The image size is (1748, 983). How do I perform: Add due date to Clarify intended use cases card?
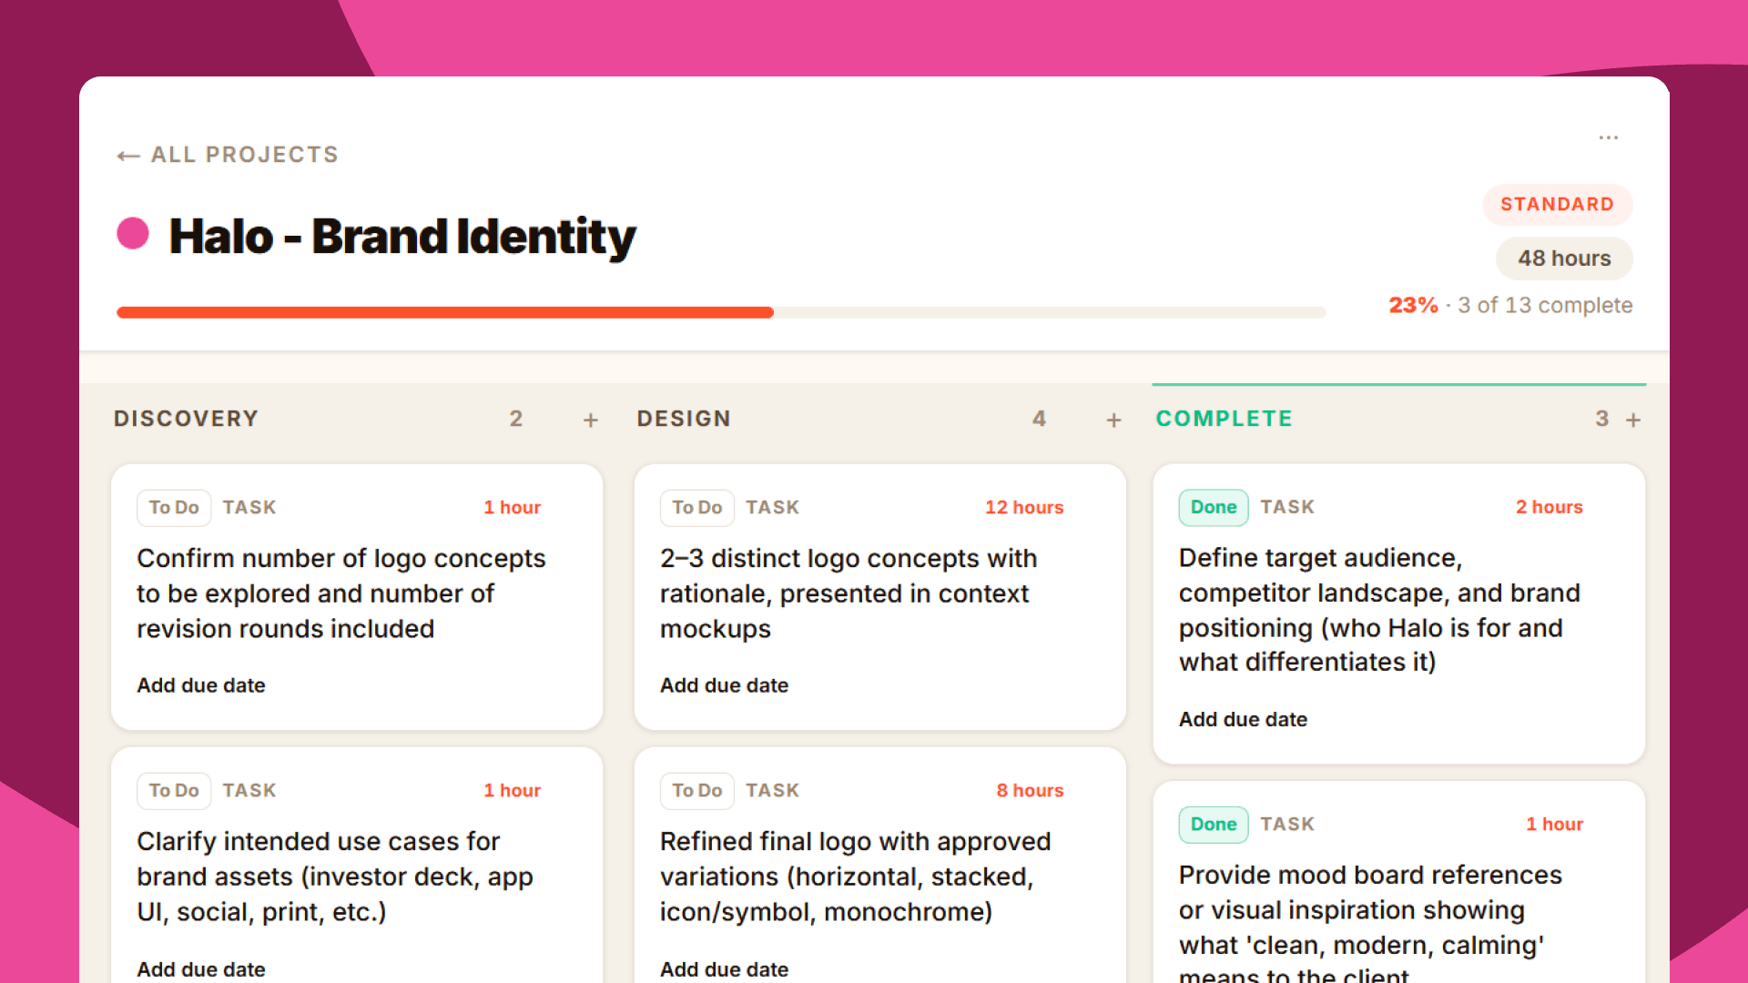(201, 969)
